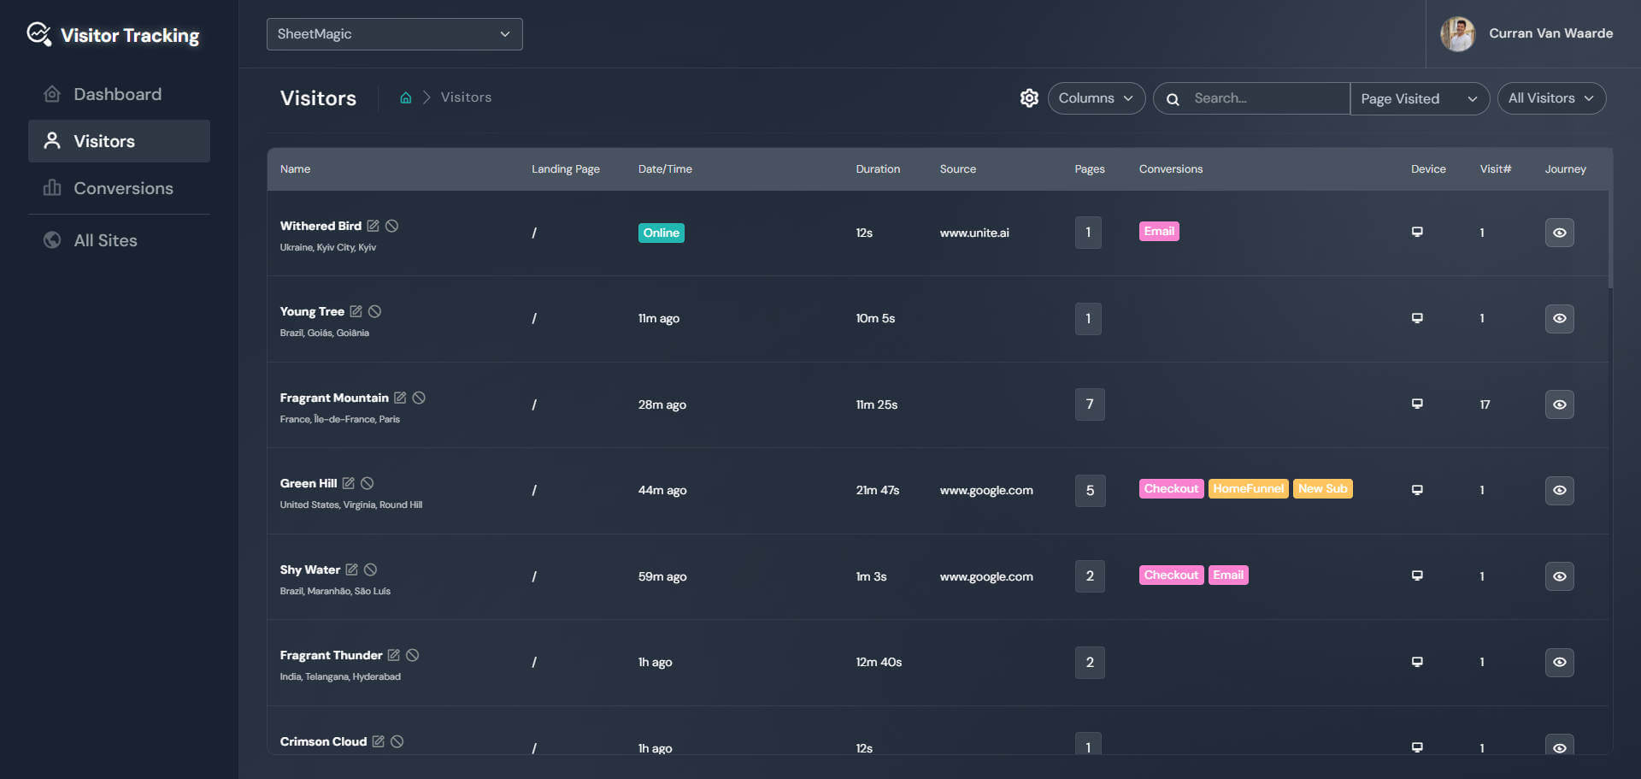1641x779 pixels.
Task: Block the visitor Fragrant Mountain
Action: [419, 397]
